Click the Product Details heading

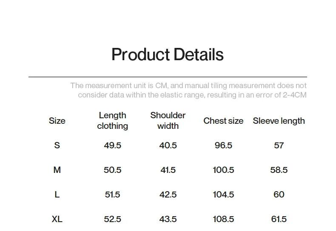click(x=167, y=55)
